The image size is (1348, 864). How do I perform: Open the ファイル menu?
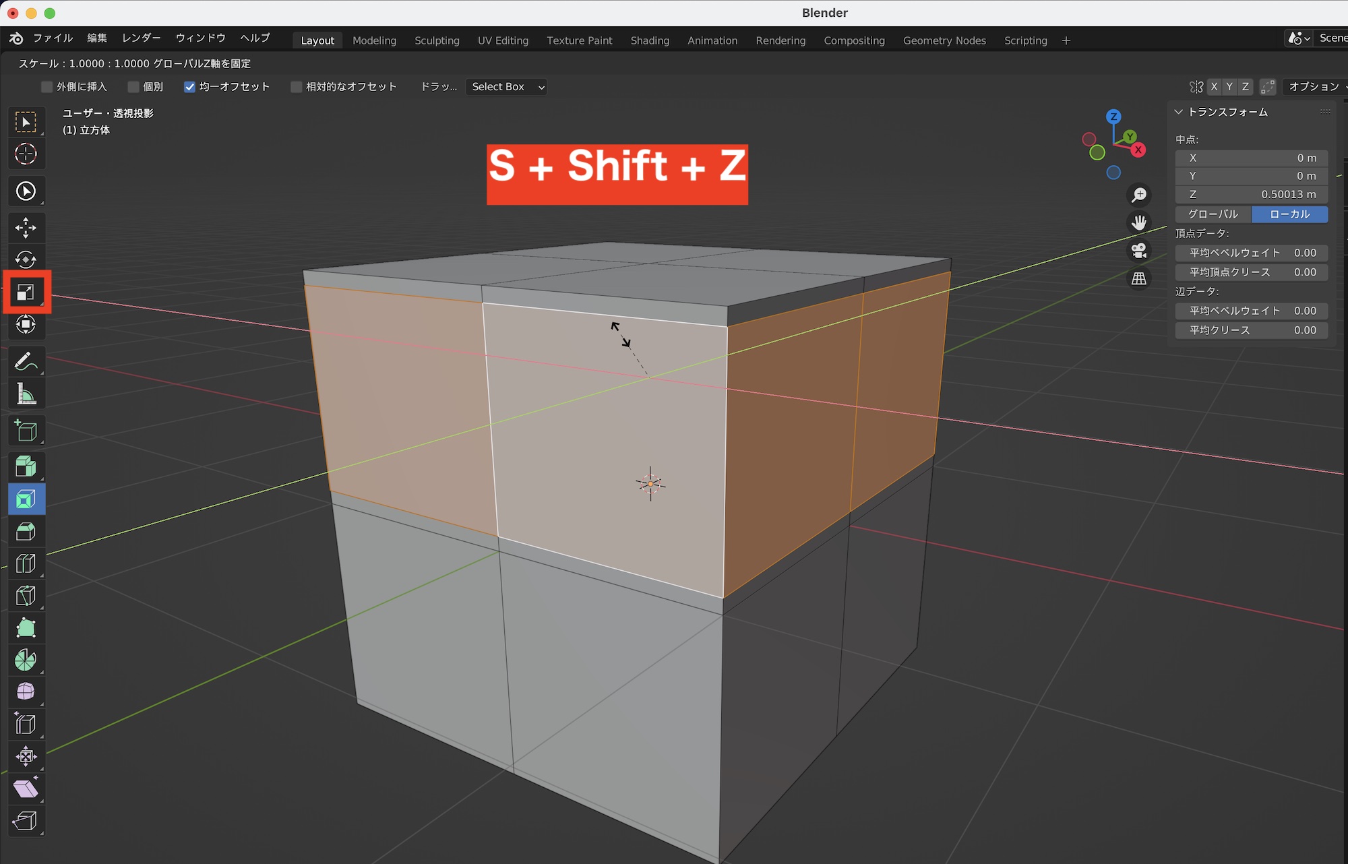pyautogui.click(x=53, y=38)
